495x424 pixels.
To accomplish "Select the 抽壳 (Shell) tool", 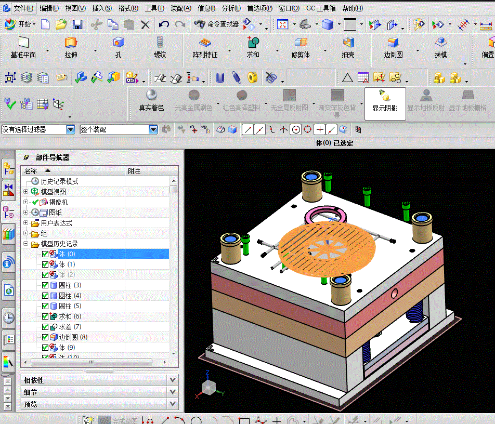I will (x=348, y=43).
